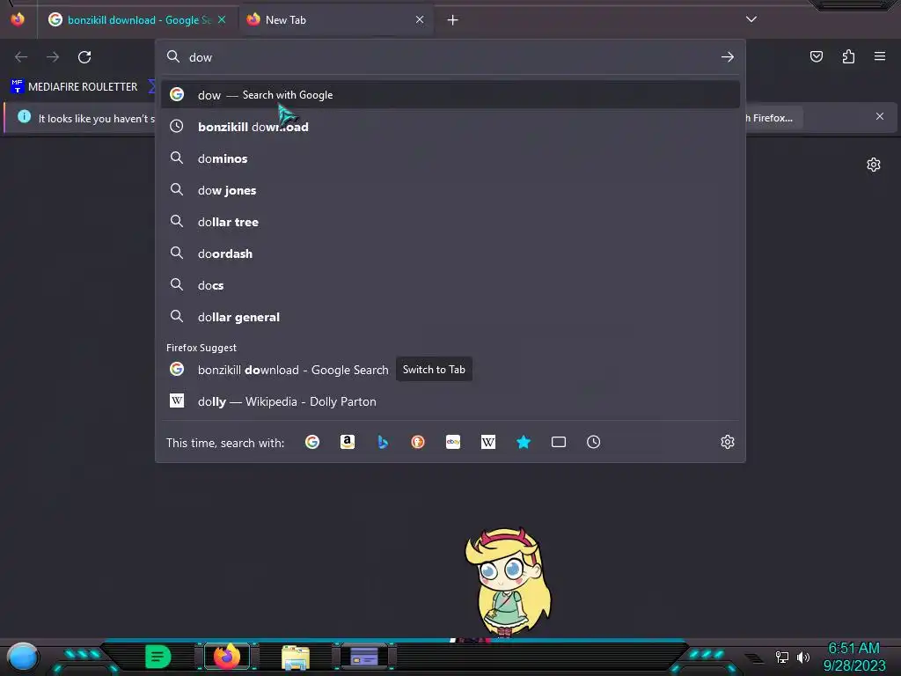This screenshot has height=676, width=901.
Task: Open 'bonzikill download - Google Search' Firefox Suggest row
Action: click(450, 370)
